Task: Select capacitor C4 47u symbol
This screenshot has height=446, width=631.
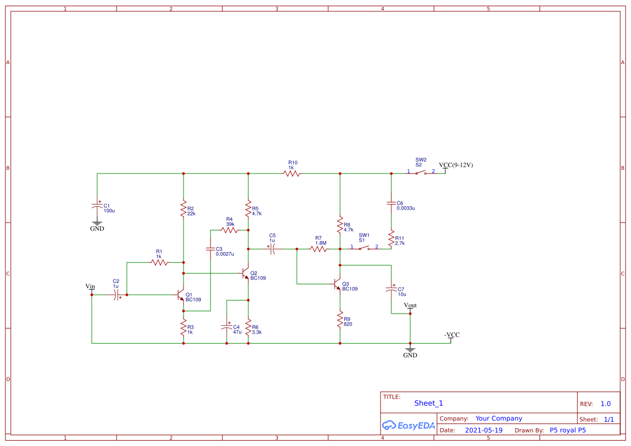Action: (227, 327)
